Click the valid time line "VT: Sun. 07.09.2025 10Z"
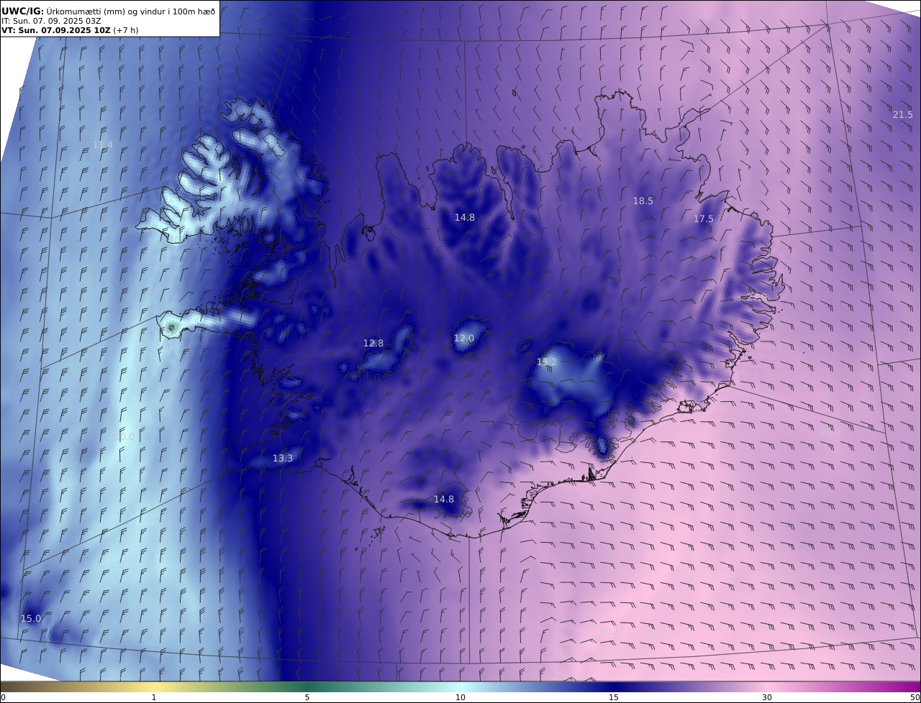Viewport: 921px width, 703px height. pos(56,30)
